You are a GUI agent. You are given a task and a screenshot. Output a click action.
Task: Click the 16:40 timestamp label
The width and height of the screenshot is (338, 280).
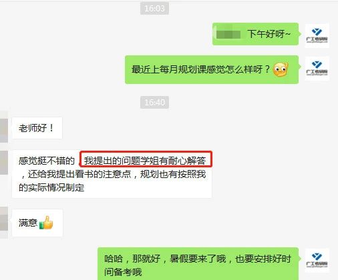tap(154, 103)
